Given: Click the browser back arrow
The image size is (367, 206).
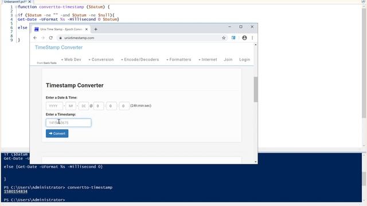Looking at the screenshot, I should tap(35, 38).
